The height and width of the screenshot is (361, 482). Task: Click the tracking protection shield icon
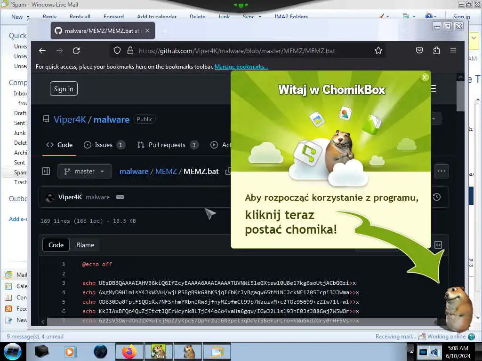coord(117,51)
